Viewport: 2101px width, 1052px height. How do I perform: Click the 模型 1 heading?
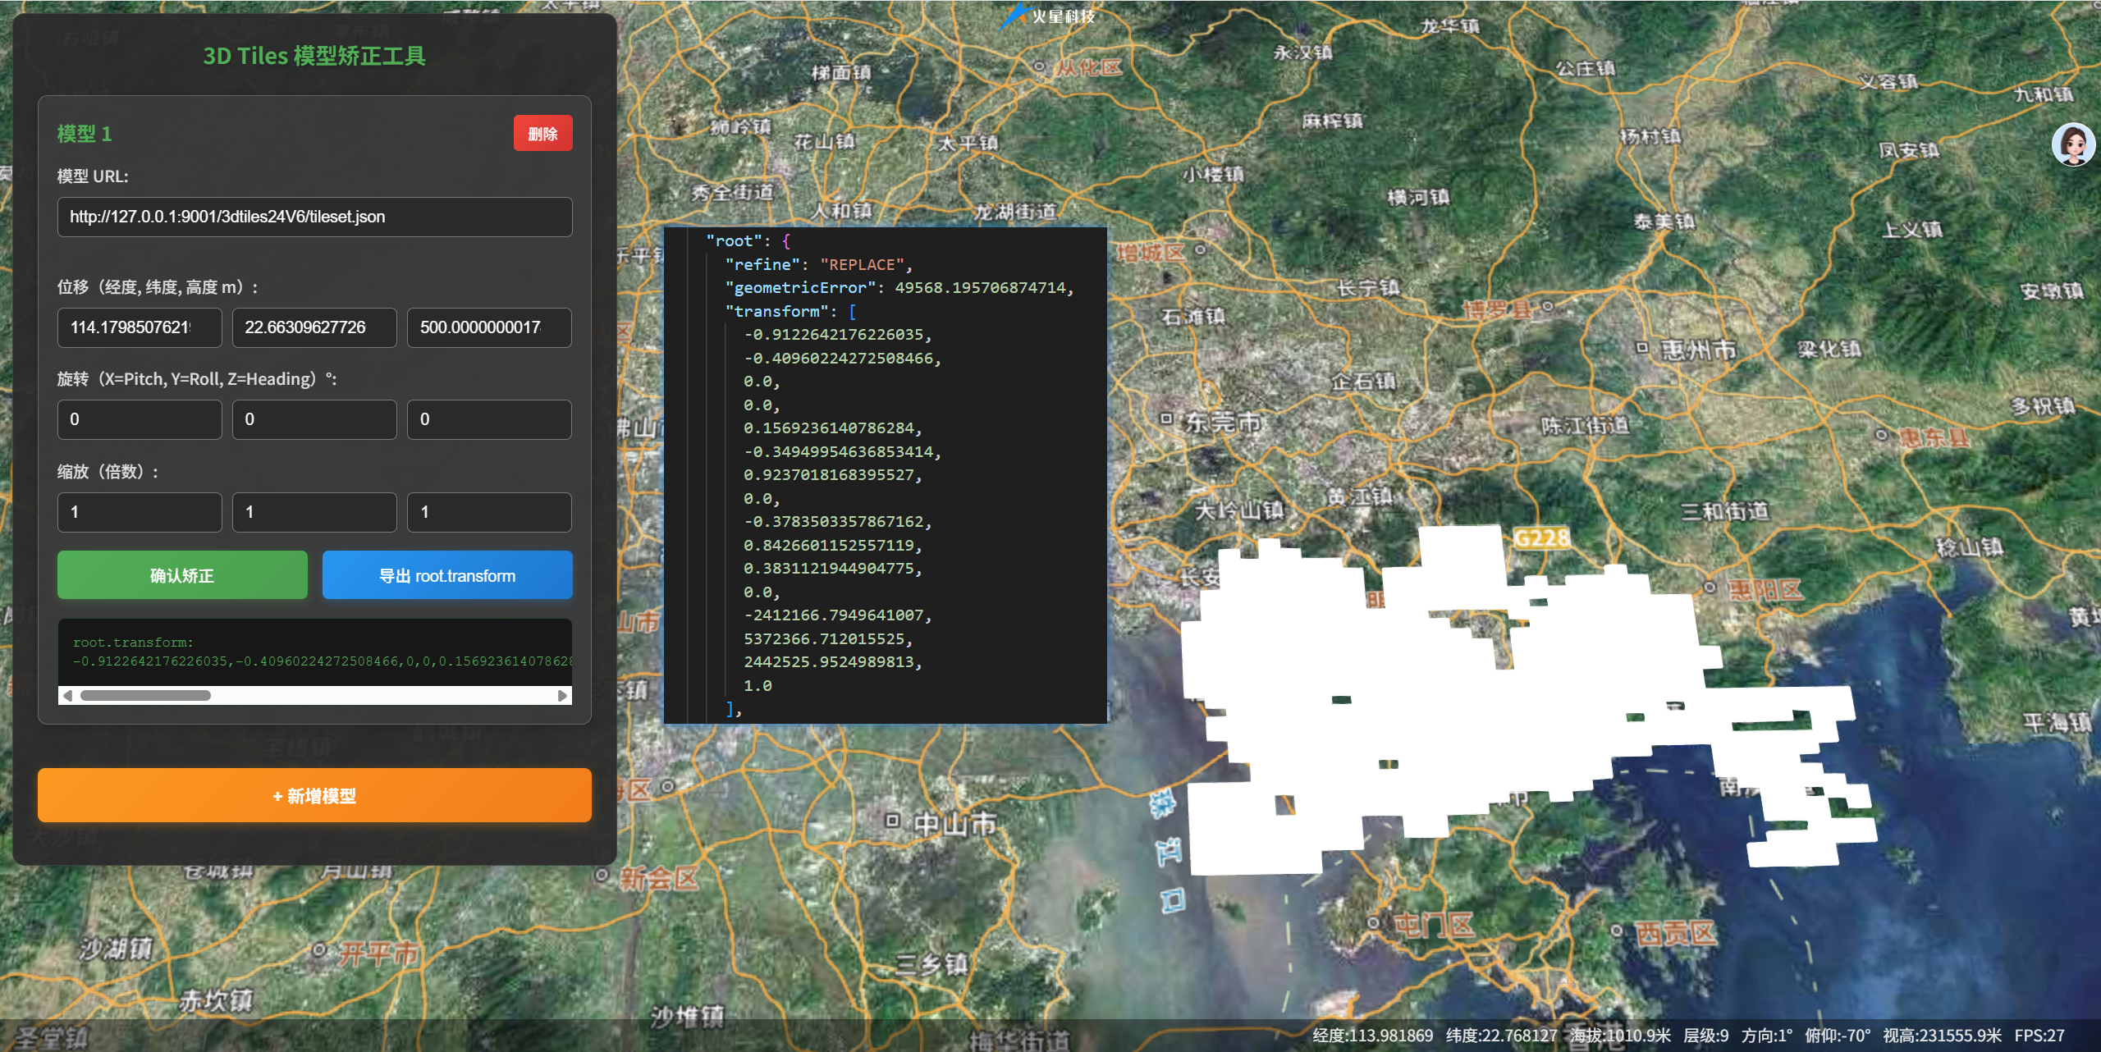click(x=85, y=134)
